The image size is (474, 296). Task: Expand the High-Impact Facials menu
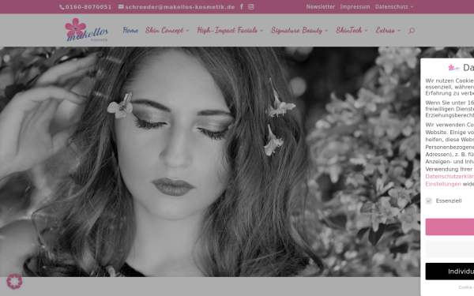pos(230,30)
